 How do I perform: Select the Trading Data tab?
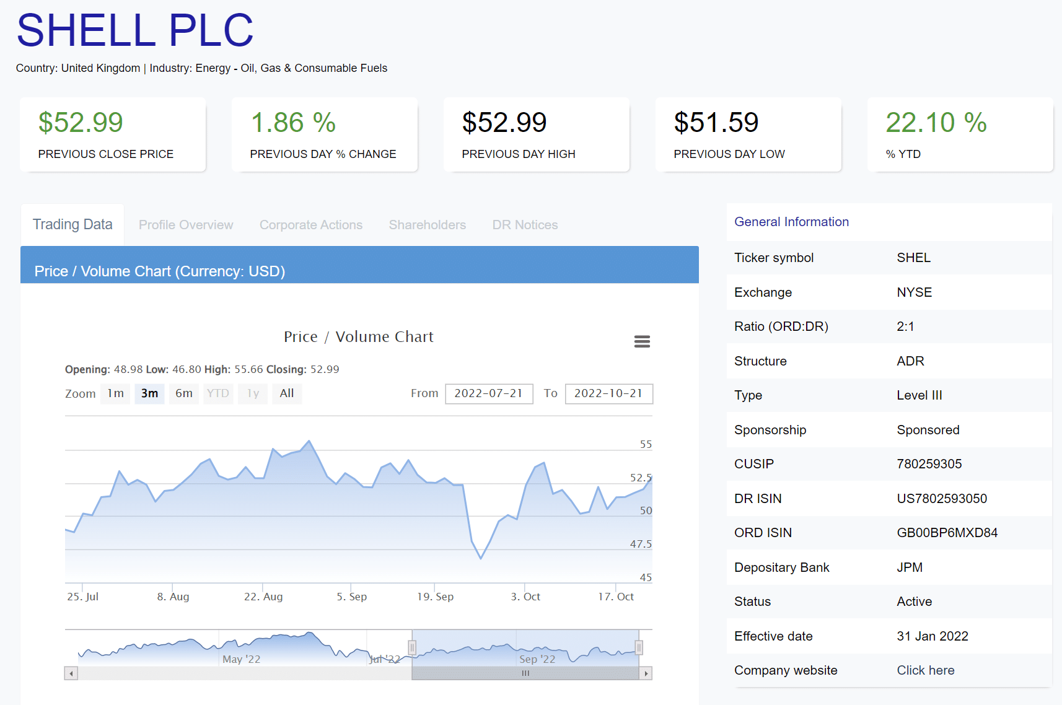click(72, 224)
